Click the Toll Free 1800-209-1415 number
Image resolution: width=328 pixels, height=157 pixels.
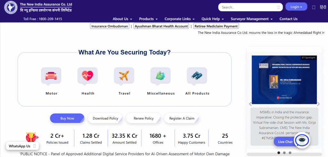(43, 19)
